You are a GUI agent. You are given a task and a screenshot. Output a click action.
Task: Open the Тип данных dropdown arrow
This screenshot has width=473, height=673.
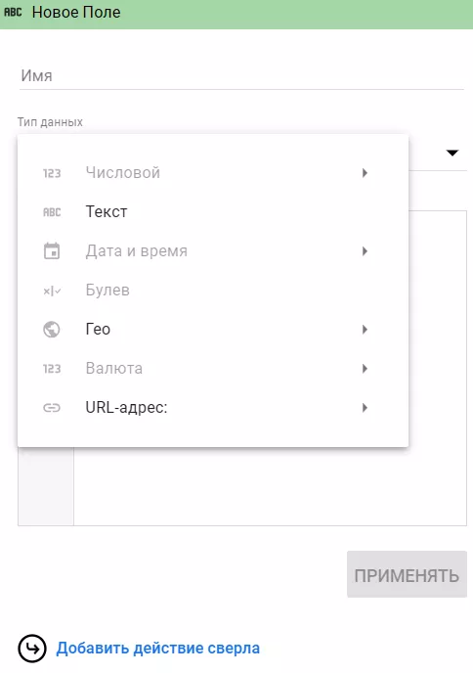(x=452, y=153)
